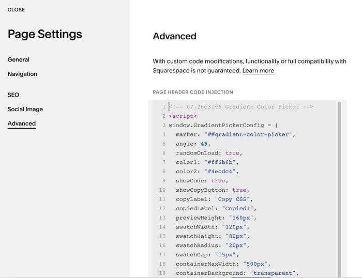Click the window.GradientPickerConfig code line
Screen dimensions: 362x278
click(223, 125)
